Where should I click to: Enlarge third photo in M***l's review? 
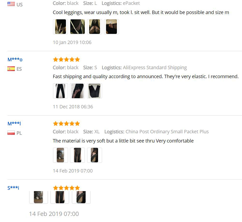tap(94, 155)
